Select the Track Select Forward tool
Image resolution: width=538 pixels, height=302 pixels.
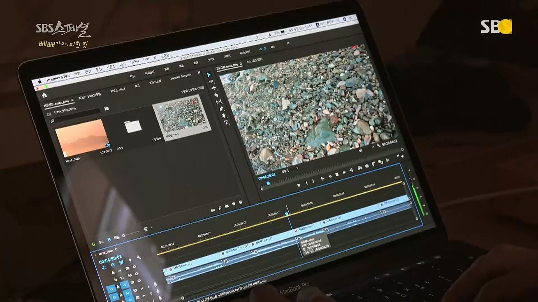tap(211, 81)
